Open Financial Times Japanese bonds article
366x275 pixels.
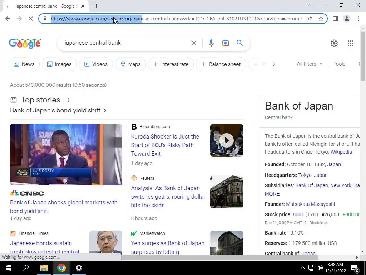click(x=45, y=247)
